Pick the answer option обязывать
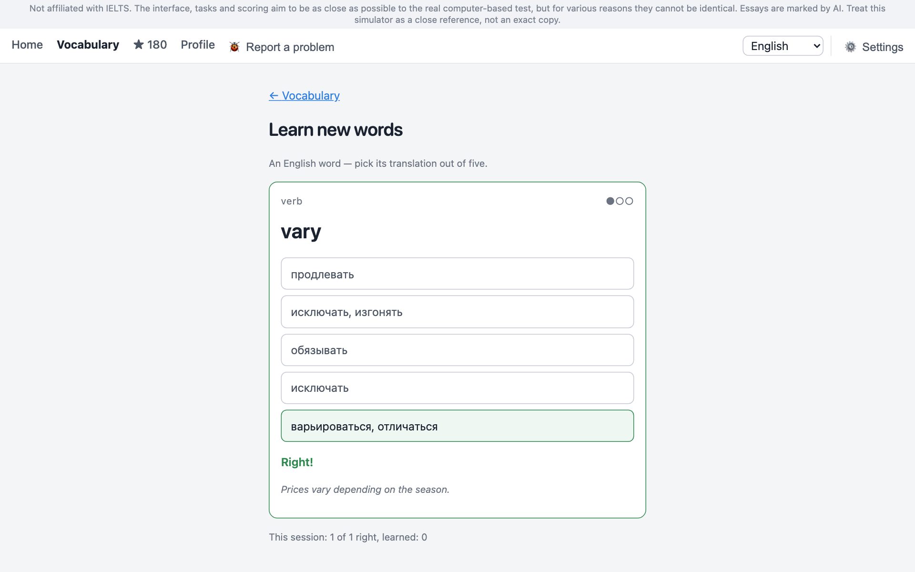The image size is (915, 572). tap(457, 350)
